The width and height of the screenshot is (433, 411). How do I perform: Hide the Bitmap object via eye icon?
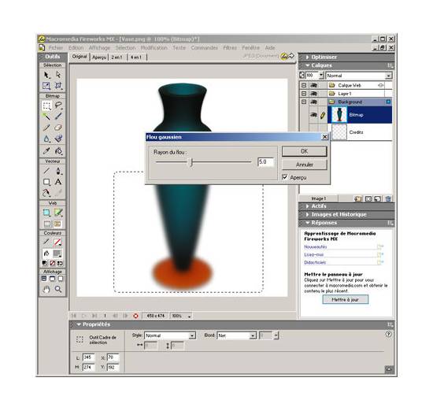[x=313, y=115]
